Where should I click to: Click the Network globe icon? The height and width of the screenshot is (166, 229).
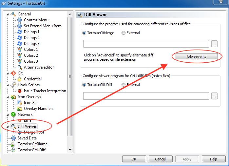(x=13, y=114)
